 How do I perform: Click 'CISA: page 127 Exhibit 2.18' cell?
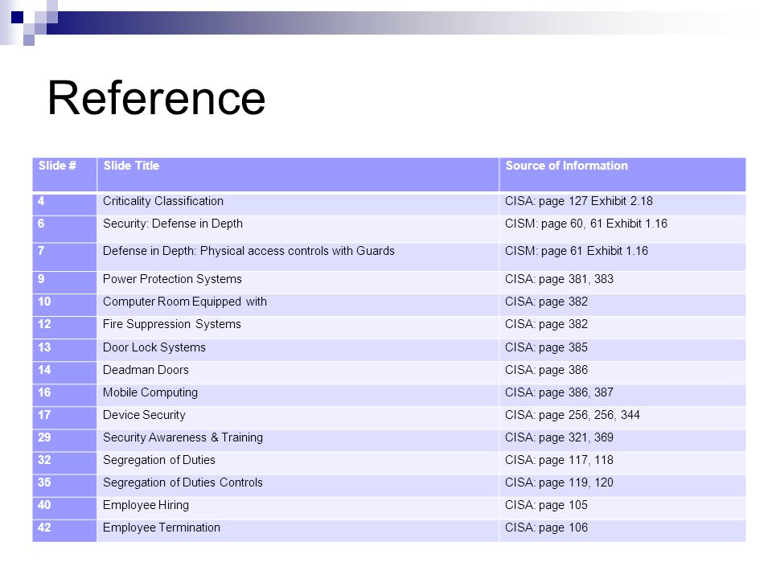coord(622,204)
